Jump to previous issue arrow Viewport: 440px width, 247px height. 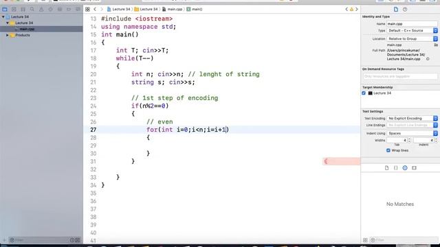[346, 9]
